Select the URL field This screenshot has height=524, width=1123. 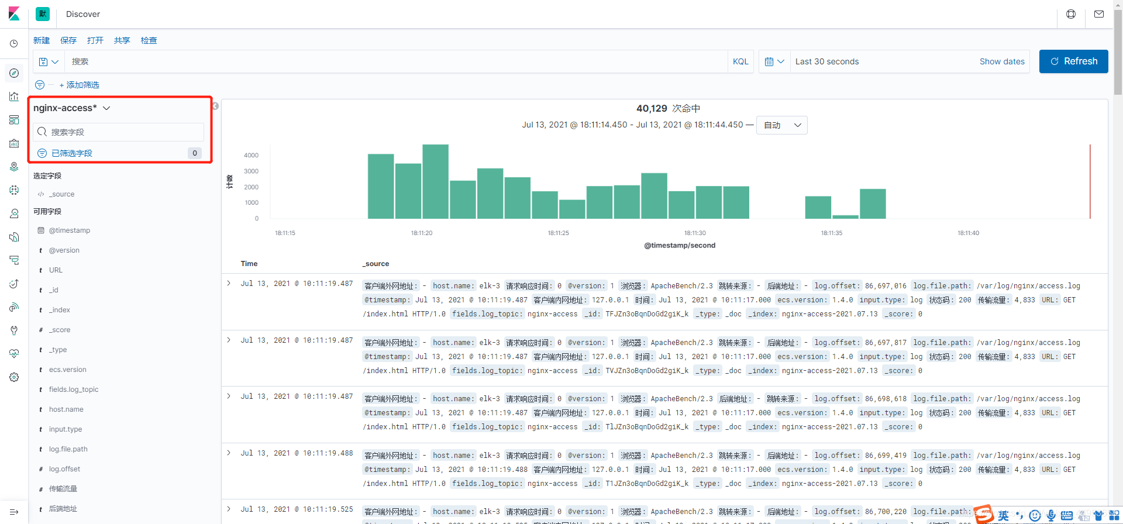click(x=56, y=270)
